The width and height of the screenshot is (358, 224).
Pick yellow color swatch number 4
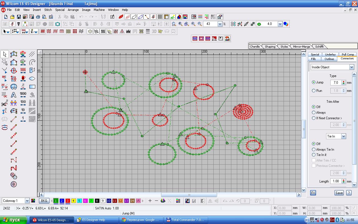click(x=74, y=201)
